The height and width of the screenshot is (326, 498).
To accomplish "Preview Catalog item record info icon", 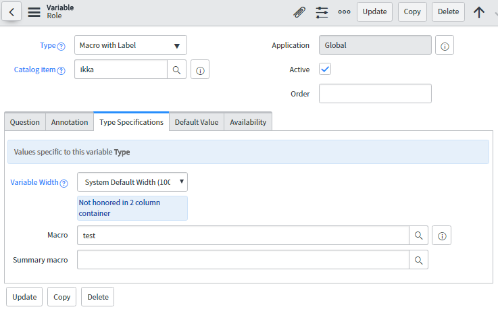I will pos(200,70).
